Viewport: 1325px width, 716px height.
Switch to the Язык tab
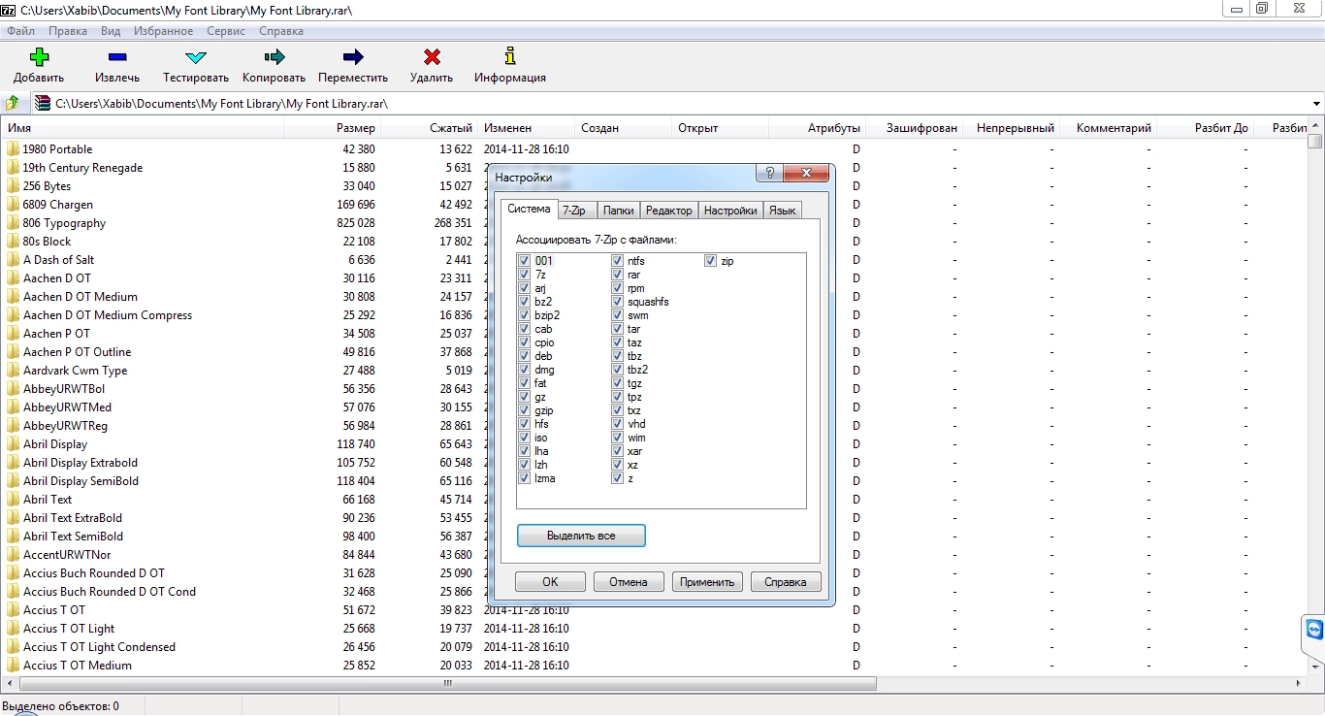click(782, 210)
